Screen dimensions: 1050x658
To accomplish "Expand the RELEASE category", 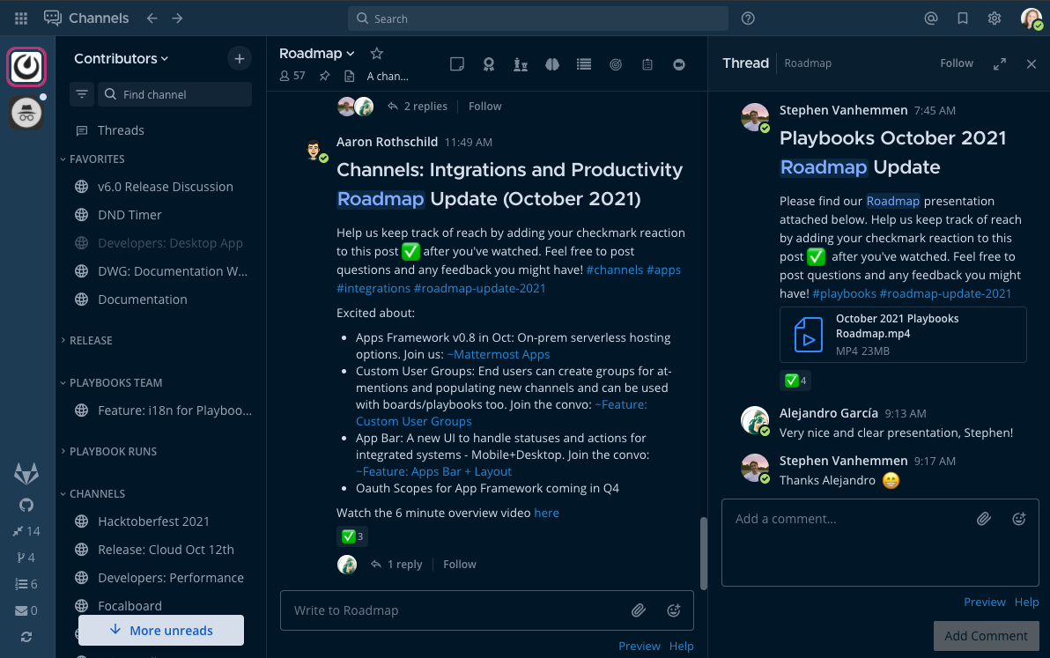I will (90, 340).
